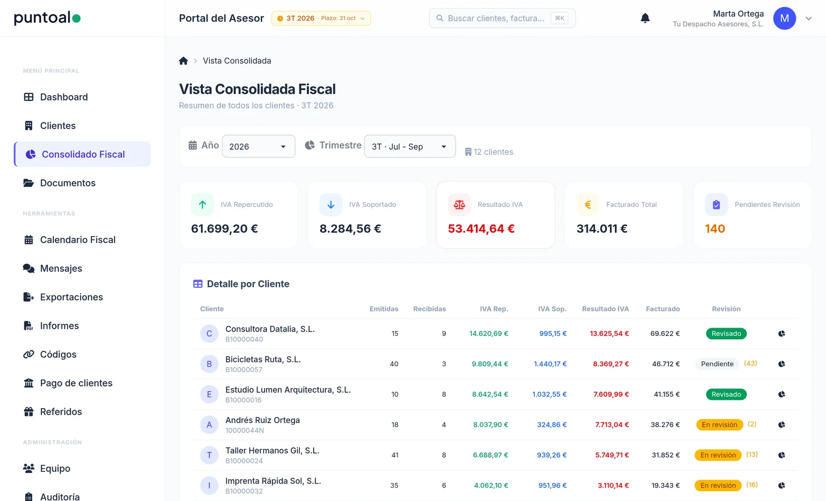Image resolution: width=826 pixels, height=501 pixels.
Task: Click En revisión badge for Andrés Ruiz Ortega
Action: pos(719,425)
